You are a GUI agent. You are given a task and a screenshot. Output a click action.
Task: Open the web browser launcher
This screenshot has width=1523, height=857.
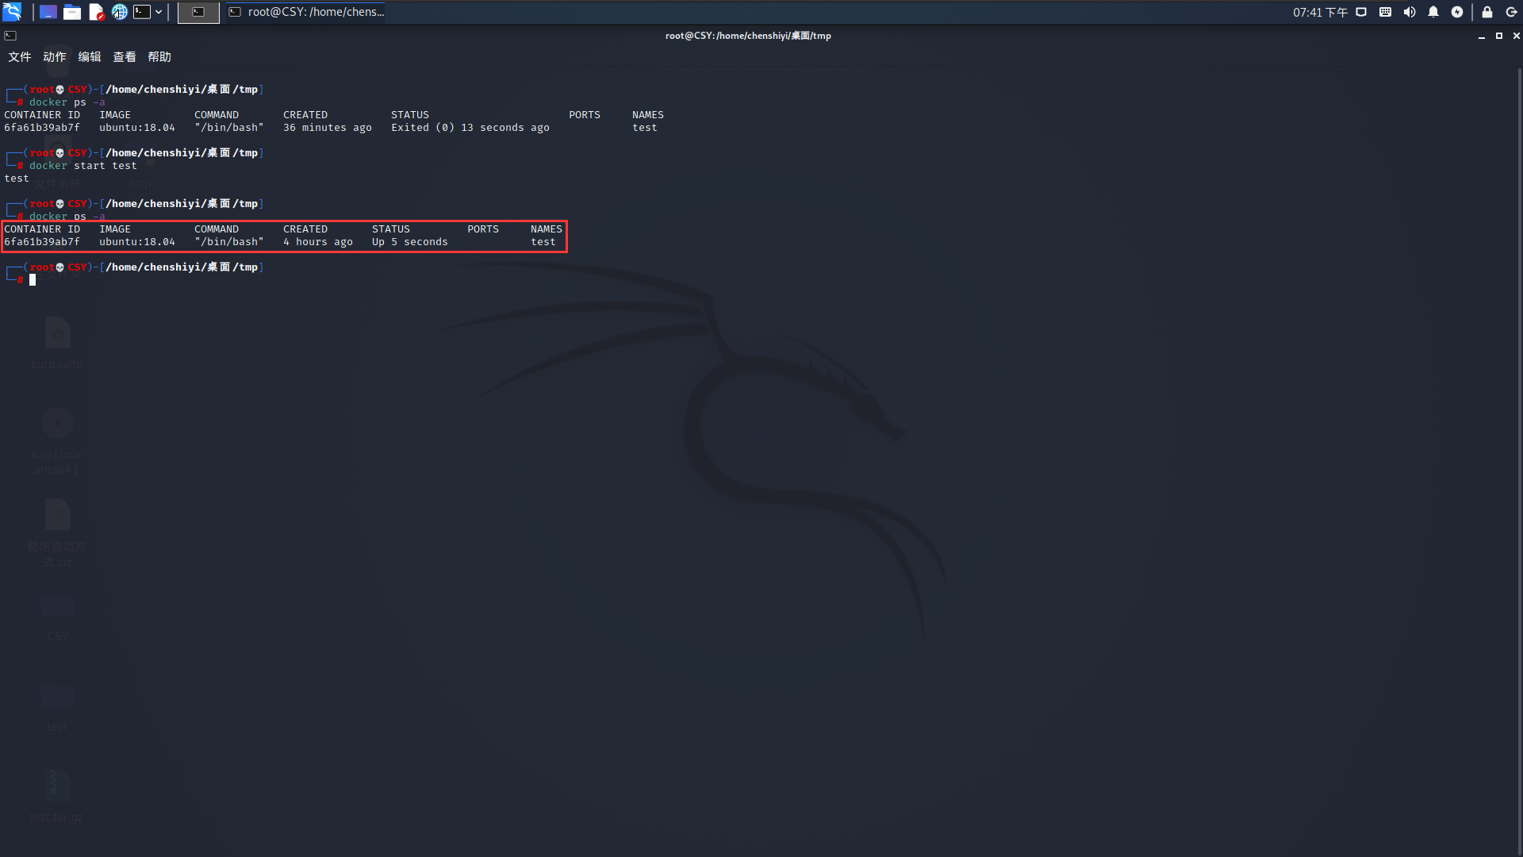click(119, 12)
